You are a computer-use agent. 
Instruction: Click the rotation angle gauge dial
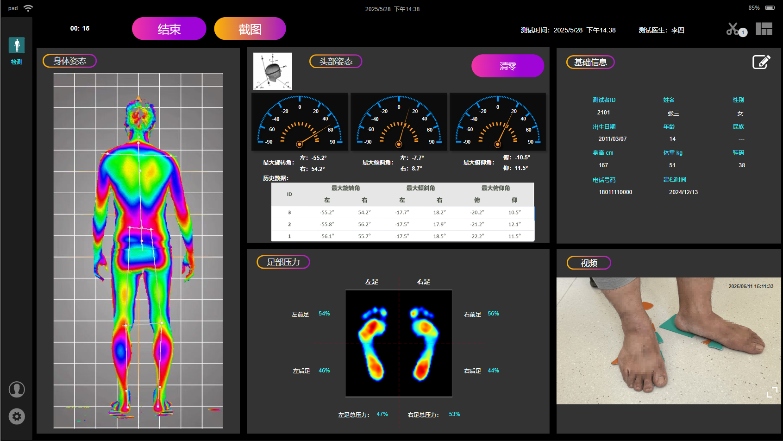(300, 122)
